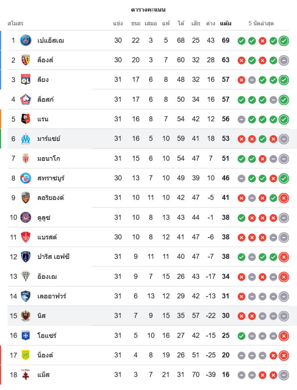Click the Strasbourg club crest icon
The width and height of the screenshot is (297, 390).
[x=26, y=178]
